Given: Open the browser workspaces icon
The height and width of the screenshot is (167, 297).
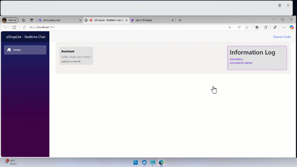Looking at the screenshot, I should point(23,20).
